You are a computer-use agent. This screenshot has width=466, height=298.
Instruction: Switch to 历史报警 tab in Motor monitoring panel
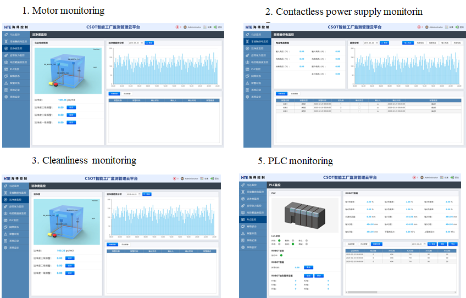[126, 94]
